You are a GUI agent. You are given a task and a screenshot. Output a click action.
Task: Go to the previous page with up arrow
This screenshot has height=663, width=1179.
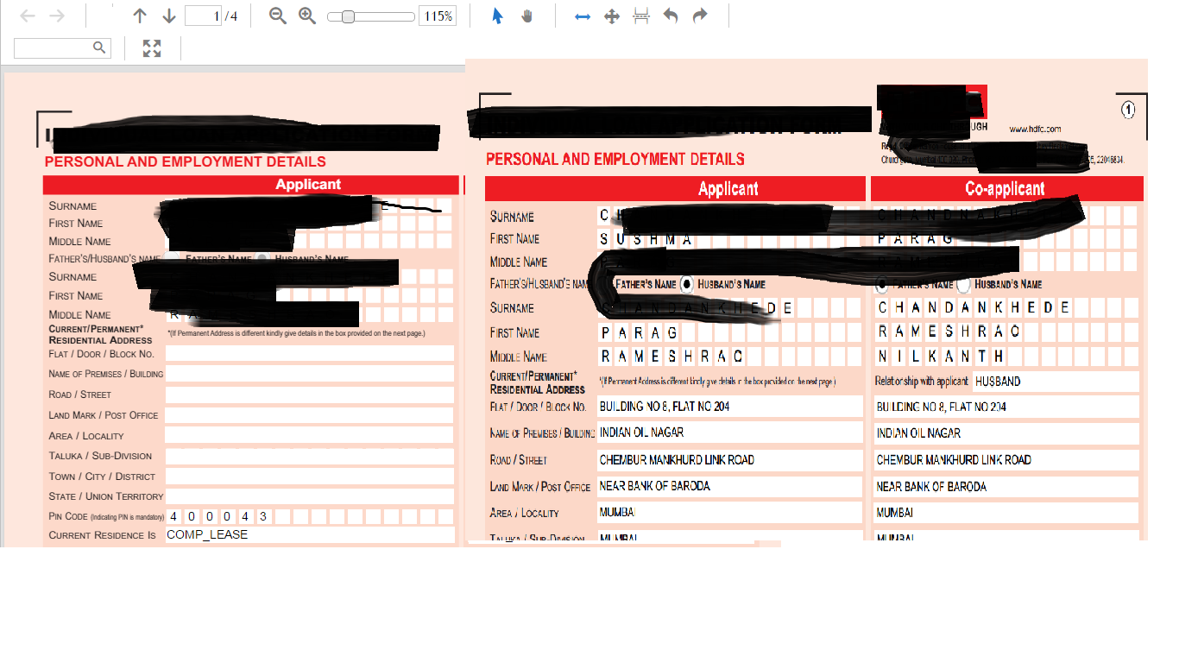(x=140, y=16)
